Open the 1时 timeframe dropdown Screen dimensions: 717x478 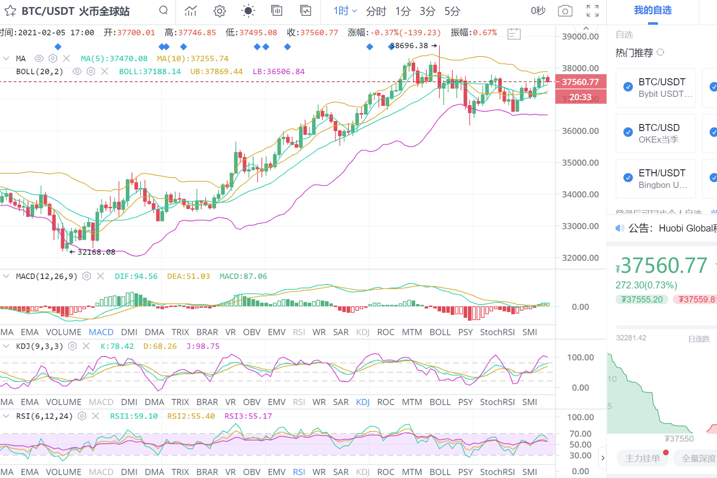[345, 11]
